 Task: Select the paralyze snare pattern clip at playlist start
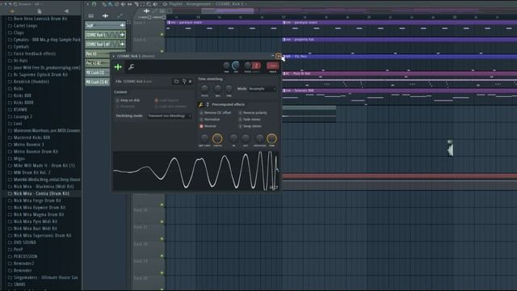[x=224, y=23]
